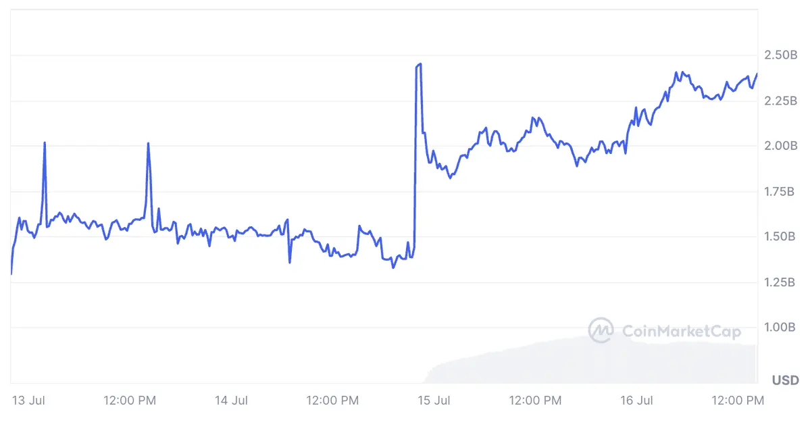This screenshot has width=810, height=433.
Task: Click the 2.00B y-axis label
Action: 780,146
